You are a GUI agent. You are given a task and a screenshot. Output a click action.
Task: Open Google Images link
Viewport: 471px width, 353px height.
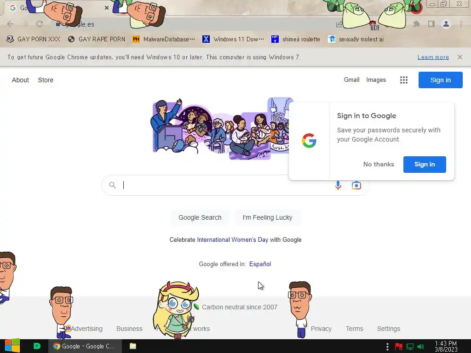point(376,80)
